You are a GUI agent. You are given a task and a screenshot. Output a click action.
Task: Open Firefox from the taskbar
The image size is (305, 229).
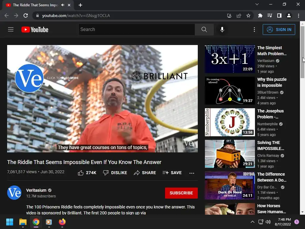(x=62, y=222)
